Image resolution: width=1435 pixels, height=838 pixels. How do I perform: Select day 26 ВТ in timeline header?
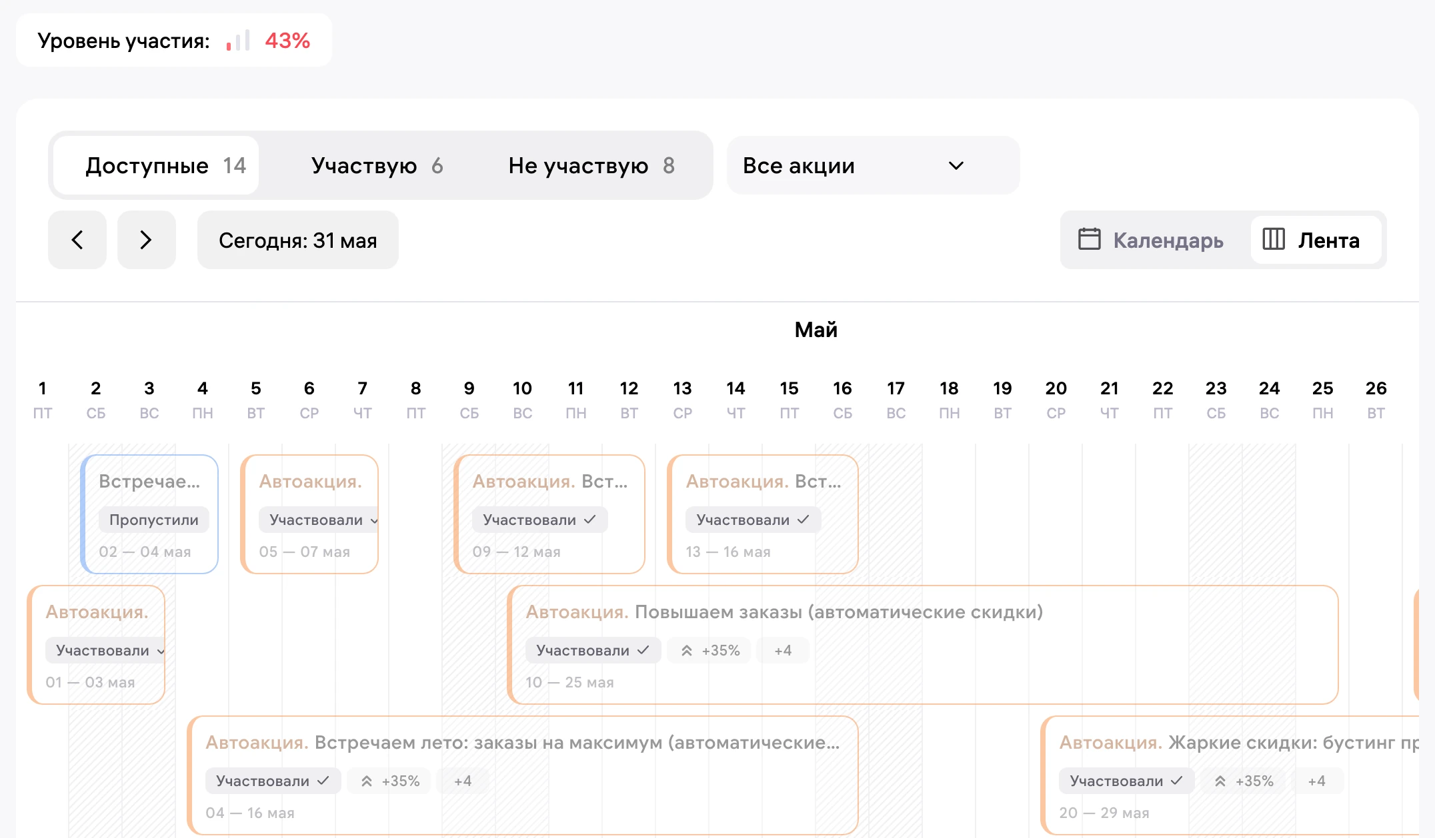[1376, 400]
